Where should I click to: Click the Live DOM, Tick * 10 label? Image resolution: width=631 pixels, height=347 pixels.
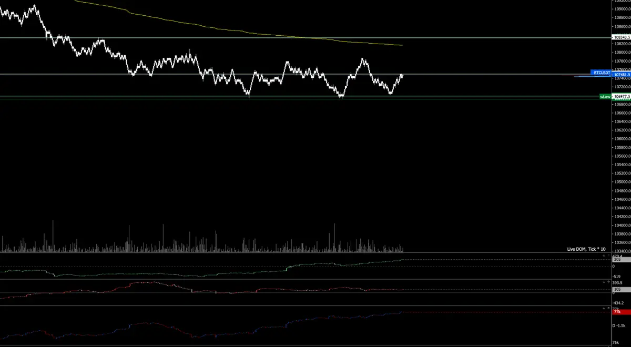click(586, 249)
